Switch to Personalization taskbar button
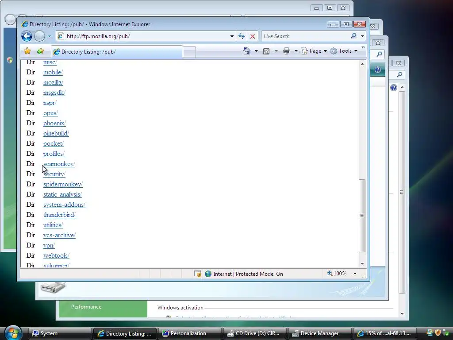 (189, 333)
